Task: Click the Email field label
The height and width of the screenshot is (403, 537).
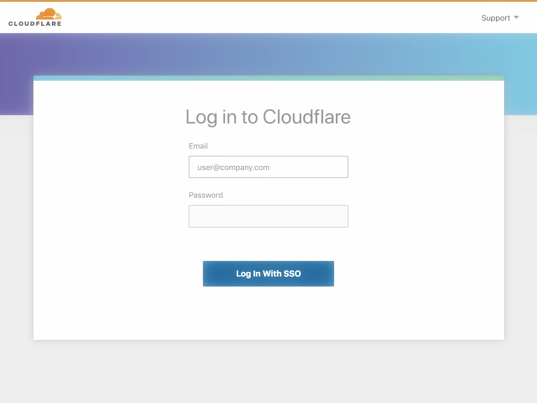Action: tap(198, 146)
